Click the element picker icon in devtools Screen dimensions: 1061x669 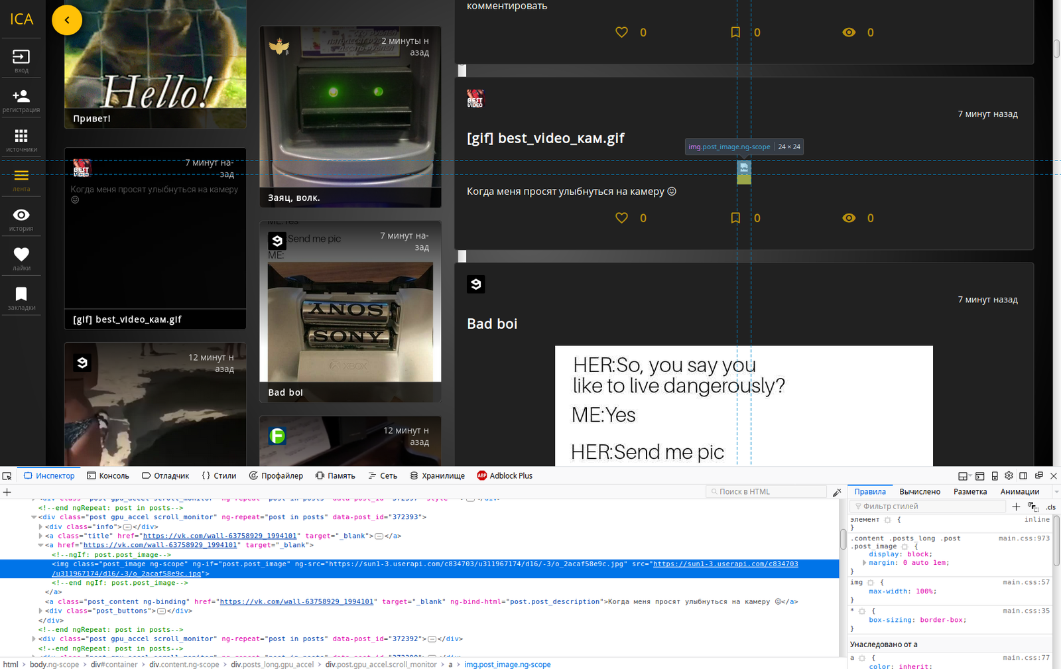coord(7,476)
